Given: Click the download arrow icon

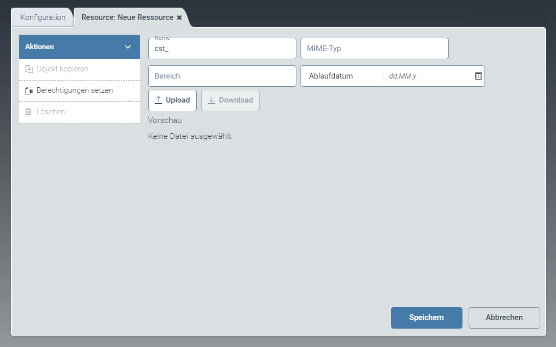Looking at the screenshot, I should coord(212,101).
